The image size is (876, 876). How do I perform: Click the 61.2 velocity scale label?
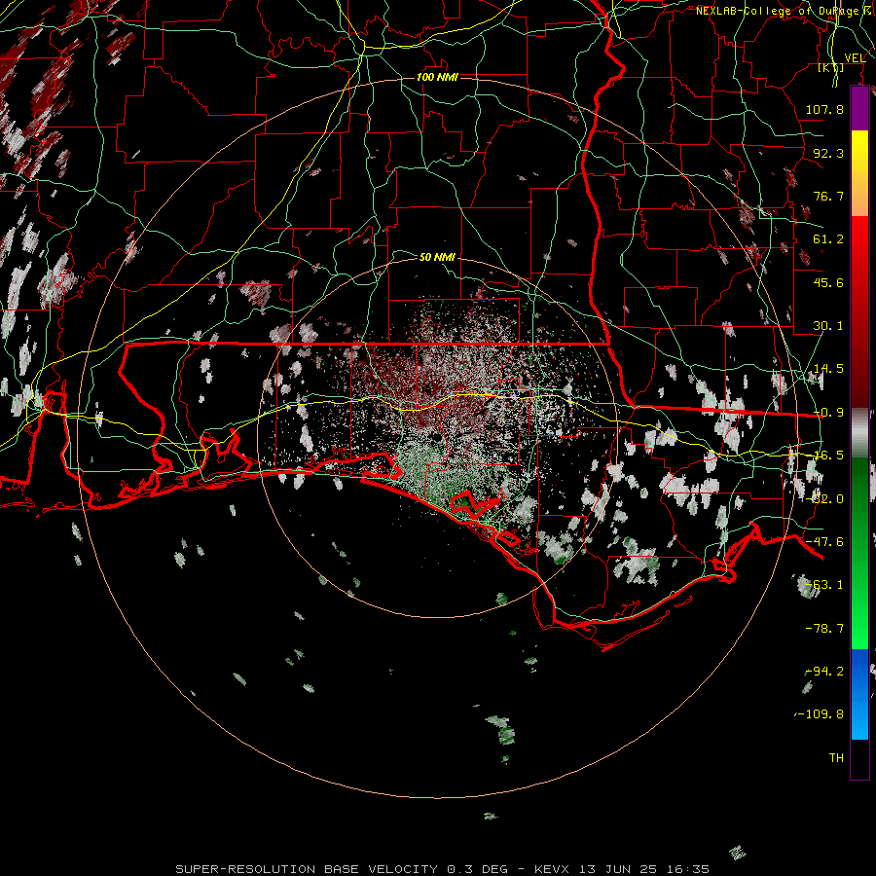[828, 239]
